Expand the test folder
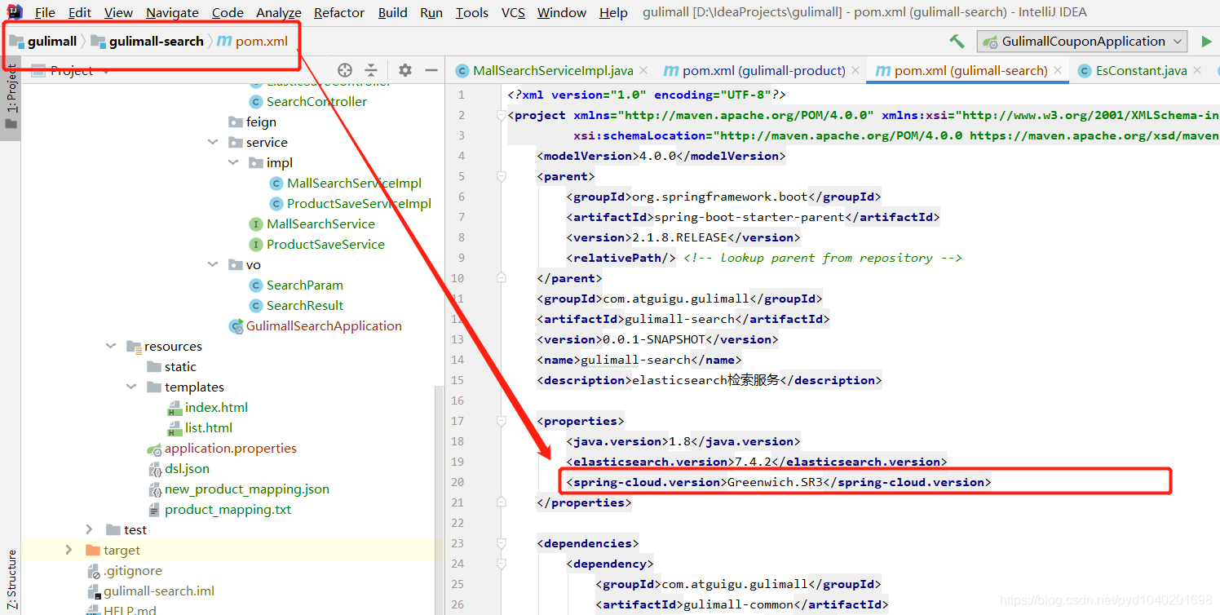 (90, 530)
